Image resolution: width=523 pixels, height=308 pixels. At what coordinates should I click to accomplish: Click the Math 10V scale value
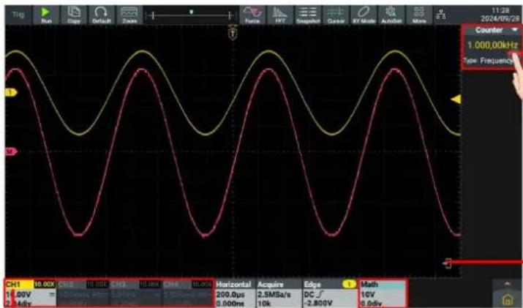tap(368, 295)
